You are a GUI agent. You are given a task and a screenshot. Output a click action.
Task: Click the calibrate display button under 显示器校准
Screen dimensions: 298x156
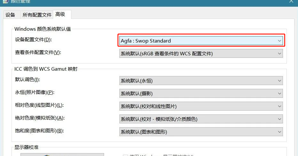62,155
